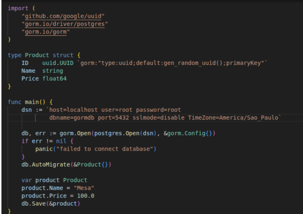Viewport: 303px width, 214px height.
Task: Click the 'var product Product' declaration
Action: 54,180
